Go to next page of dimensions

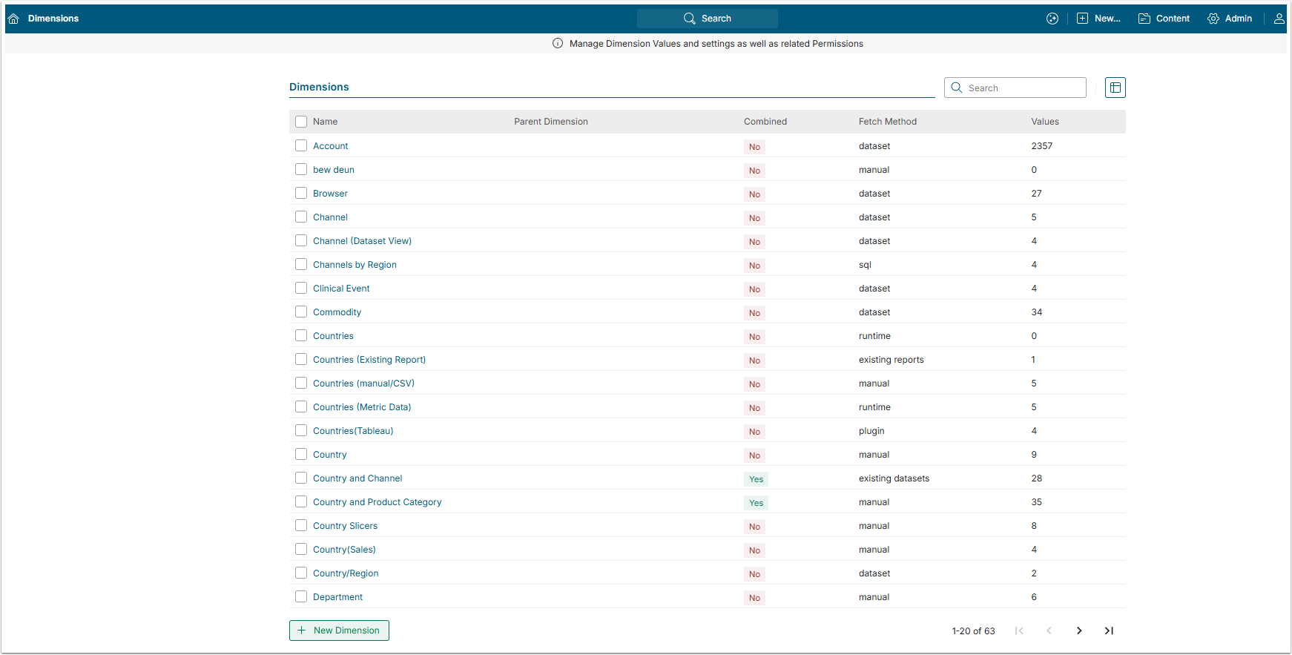[1078, 631]
